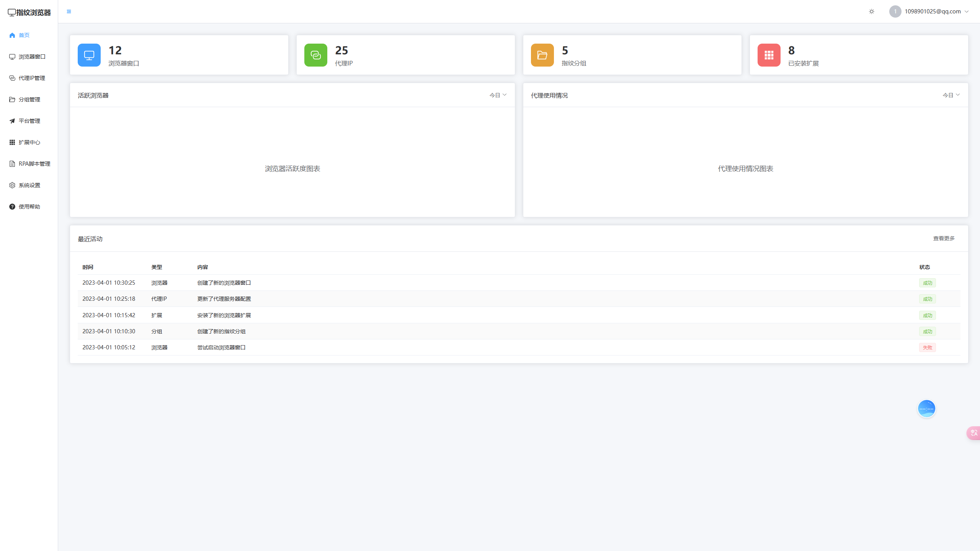Select 平台管理 paper plane menu item
The height and width of the screenshot is (551, 980).
pos(29,121)
